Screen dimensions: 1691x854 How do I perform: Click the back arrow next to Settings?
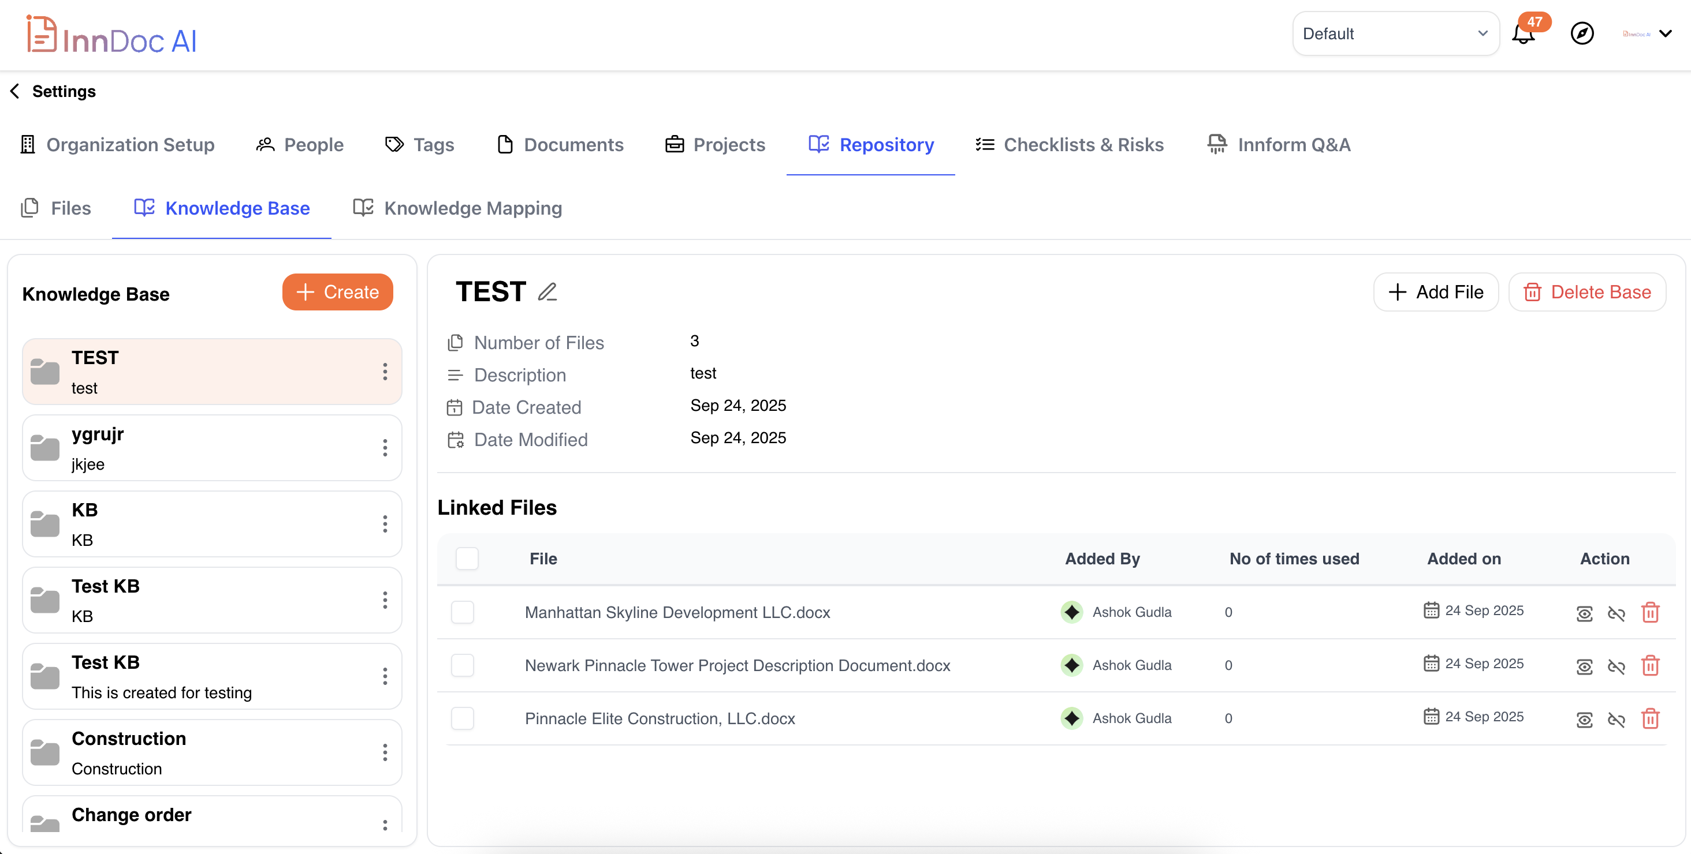(15, 91)
